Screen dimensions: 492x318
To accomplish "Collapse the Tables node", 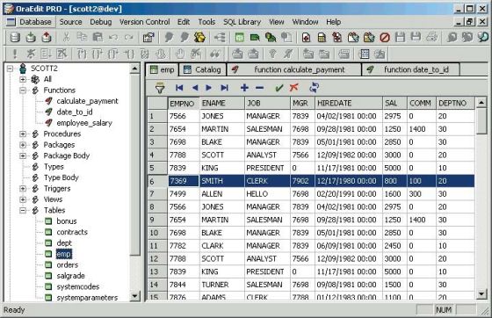I will point(23,211).
